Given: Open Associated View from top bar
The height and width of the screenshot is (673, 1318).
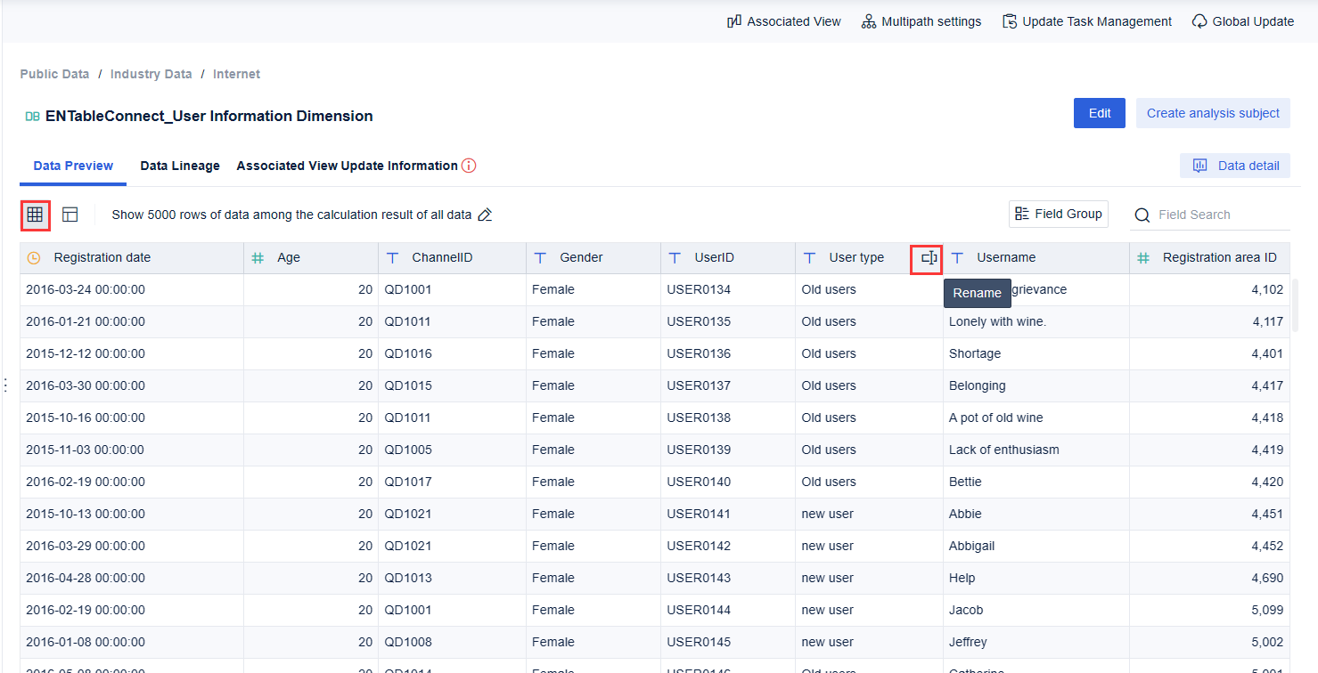Looking at the screenshot, I should pos(784,21).
